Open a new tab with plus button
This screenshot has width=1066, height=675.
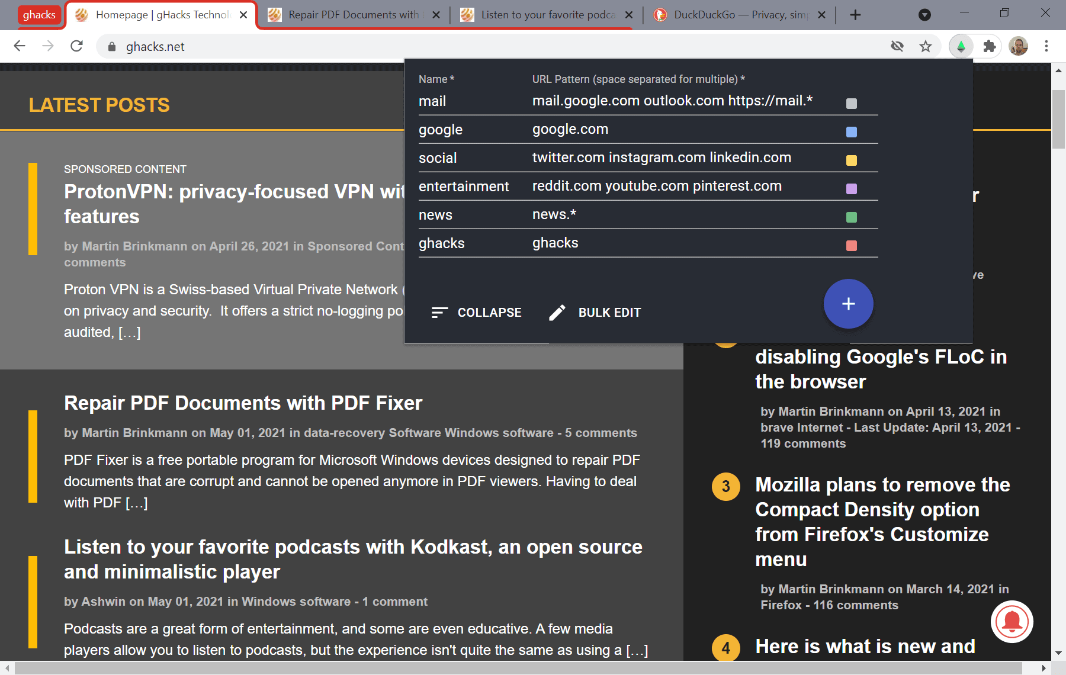pos(855,15)
